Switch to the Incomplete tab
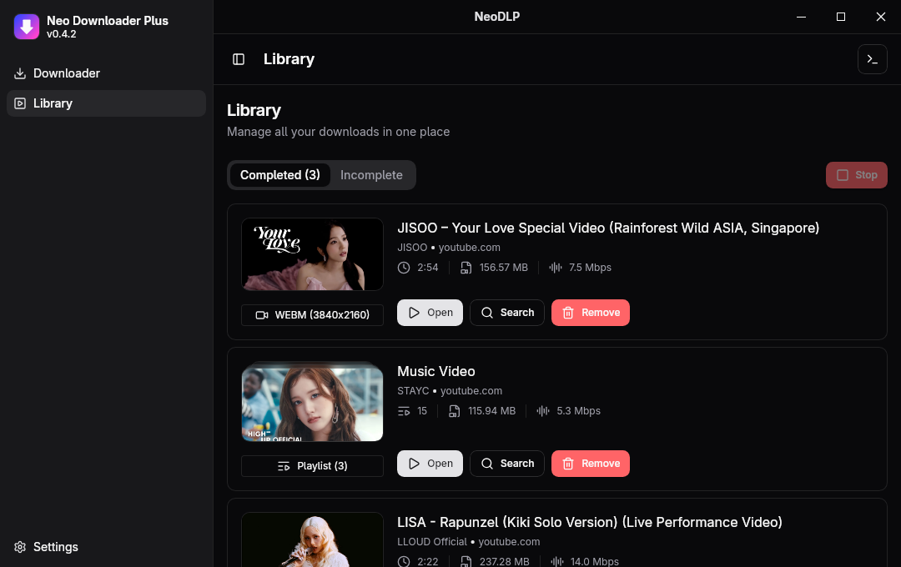 [x=371, y=175]
